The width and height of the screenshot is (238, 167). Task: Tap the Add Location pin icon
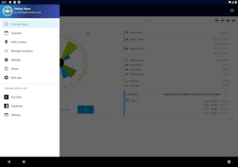tap(6, 42)
